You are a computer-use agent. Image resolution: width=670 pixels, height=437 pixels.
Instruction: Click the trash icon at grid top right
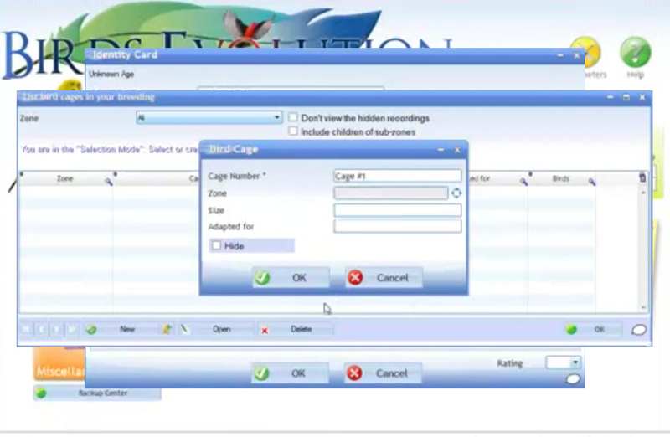click(x=642, y=177)
